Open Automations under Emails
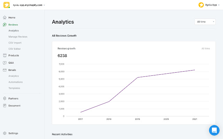 (16, 82)
